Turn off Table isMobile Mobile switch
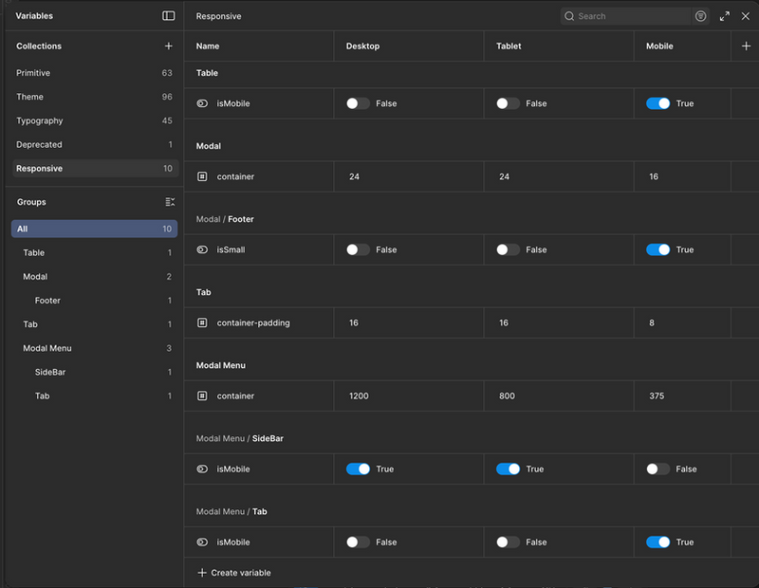The width and height of the screenshot is (759, 588). pyautogui.click(x=657, y=103)
